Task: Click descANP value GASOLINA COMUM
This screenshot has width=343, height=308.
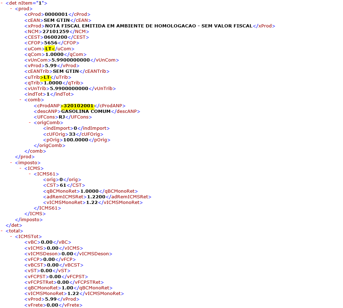Action: (x=86, y=111)
